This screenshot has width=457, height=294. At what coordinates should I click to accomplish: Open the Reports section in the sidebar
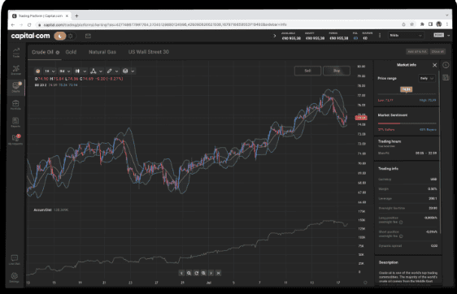pyautogui.click(x=15, y=123)
